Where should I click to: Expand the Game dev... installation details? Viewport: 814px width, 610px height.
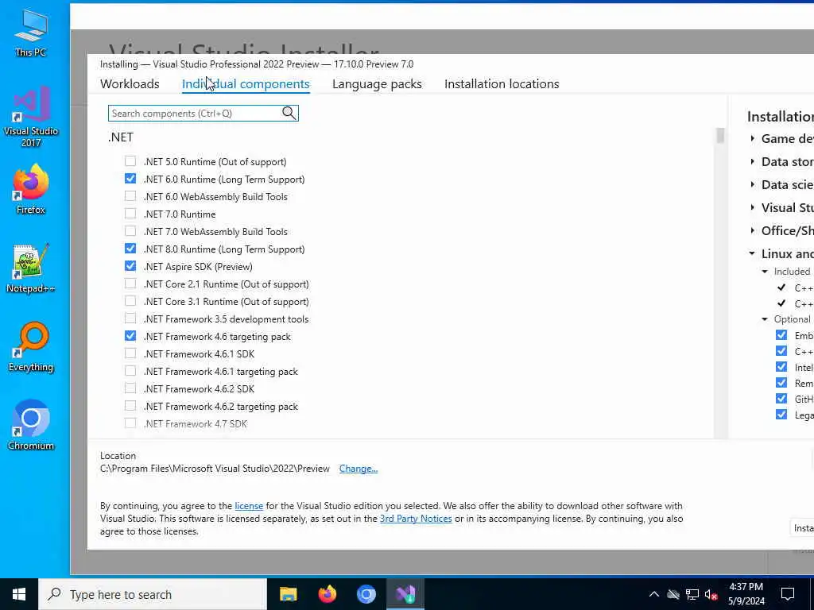tap(752, 138)
